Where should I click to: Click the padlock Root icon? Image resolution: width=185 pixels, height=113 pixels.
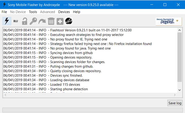(25, 21)
